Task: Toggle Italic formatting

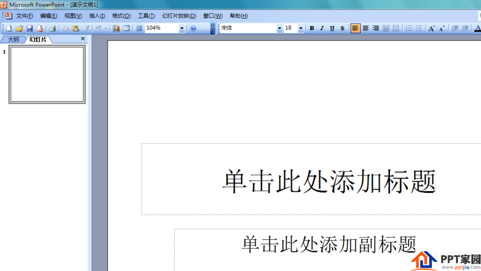Action: 322,28
